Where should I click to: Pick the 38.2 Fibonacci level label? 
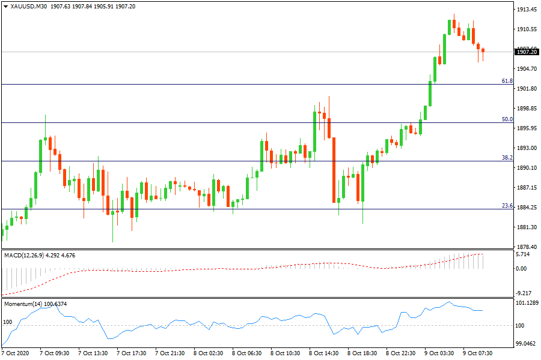click(507, 158)
